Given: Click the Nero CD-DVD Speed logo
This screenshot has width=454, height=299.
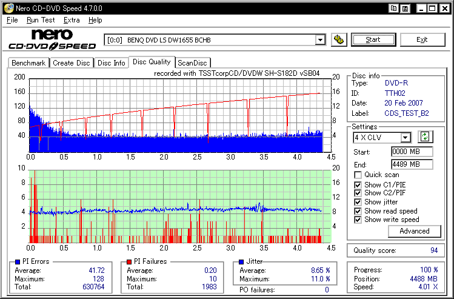Looking at the screenshot, I should click(52, 39).
